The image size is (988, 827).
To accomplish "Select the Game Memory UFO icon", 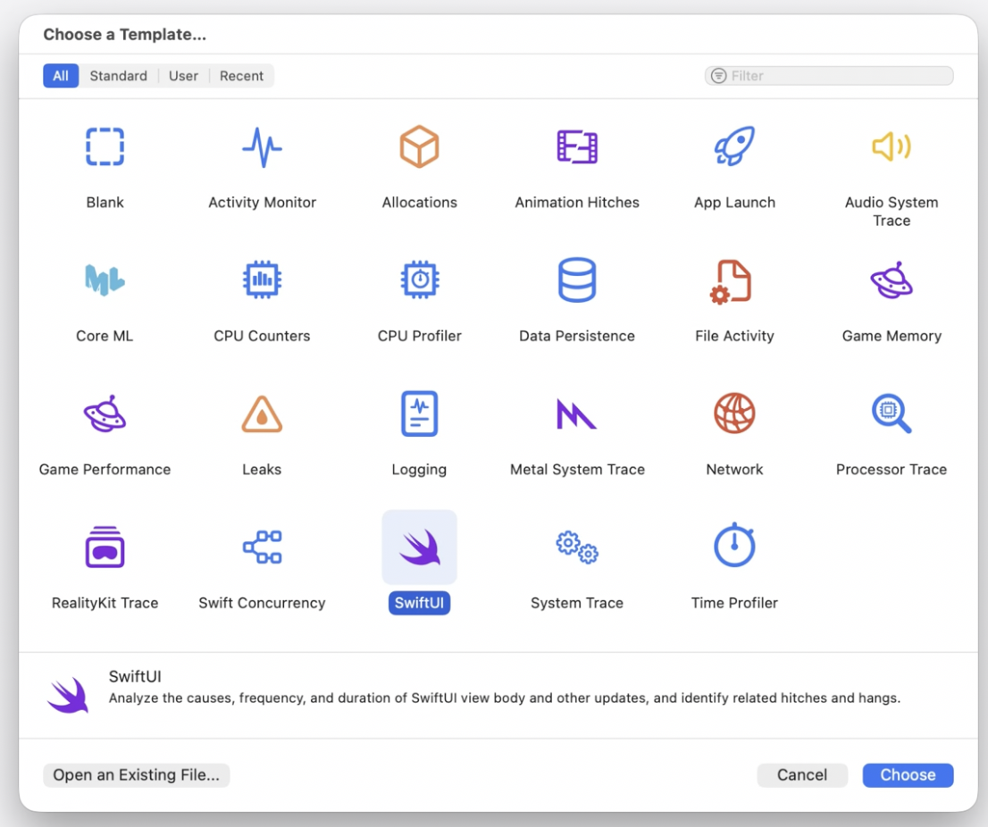I will click(x=892, y=280).
